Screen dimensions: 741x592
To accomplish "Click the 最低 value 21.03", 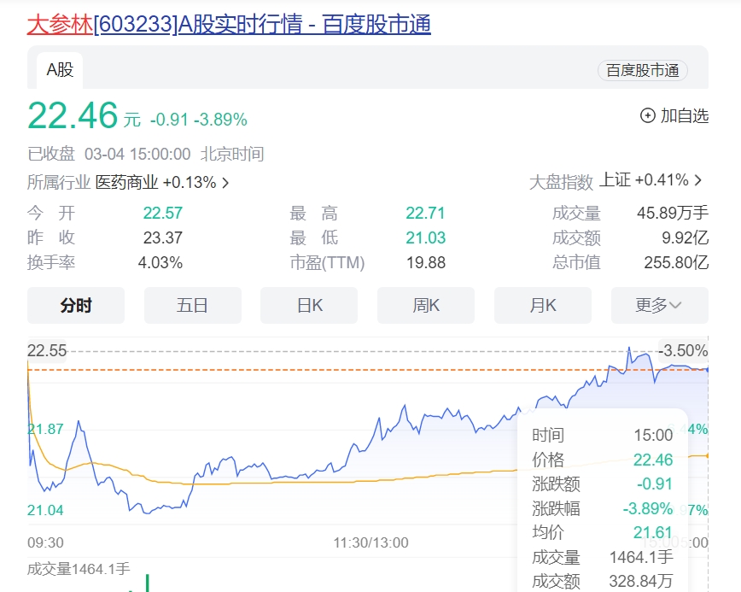I will [425, 237].
